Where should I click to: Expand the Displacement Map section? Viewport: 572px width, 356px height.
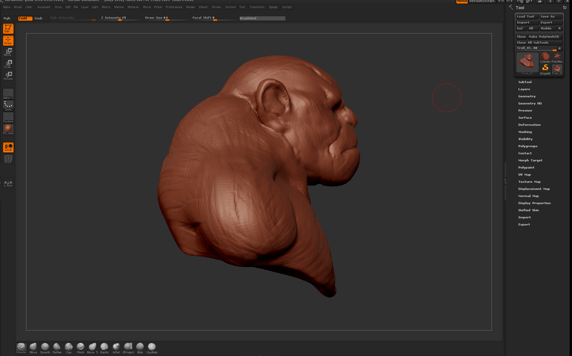(x=534, y=189)
